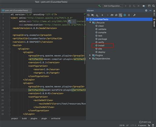Load Maven changes floating icon in editor
Image resolution: width=156 pixels, height=127 pixels.
point(69,21)
